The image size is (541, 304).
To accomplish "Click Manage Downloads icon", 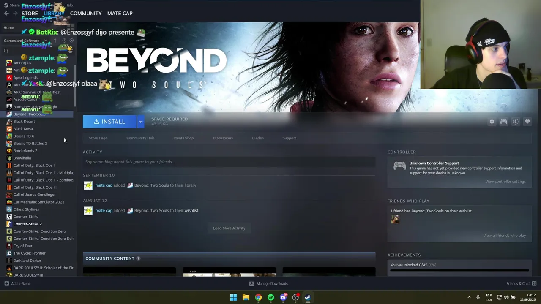I will tap(251, 284).
